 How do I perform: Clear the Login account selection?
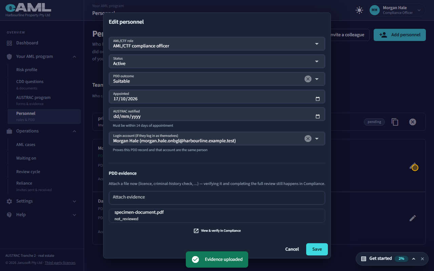coord(308,139)
